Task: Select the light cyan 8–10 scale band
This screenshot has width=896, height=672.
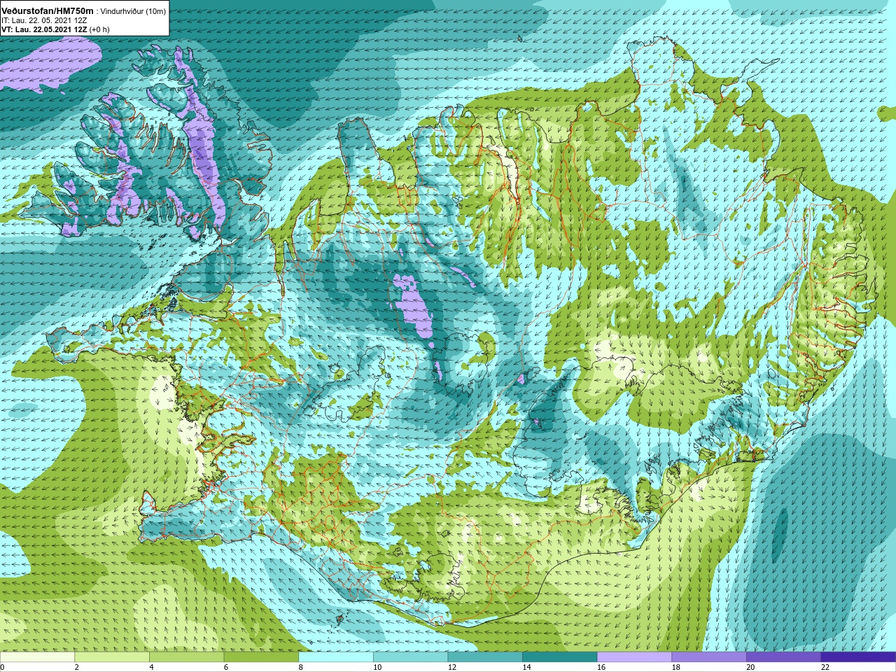Action: [x=336, y=657]
